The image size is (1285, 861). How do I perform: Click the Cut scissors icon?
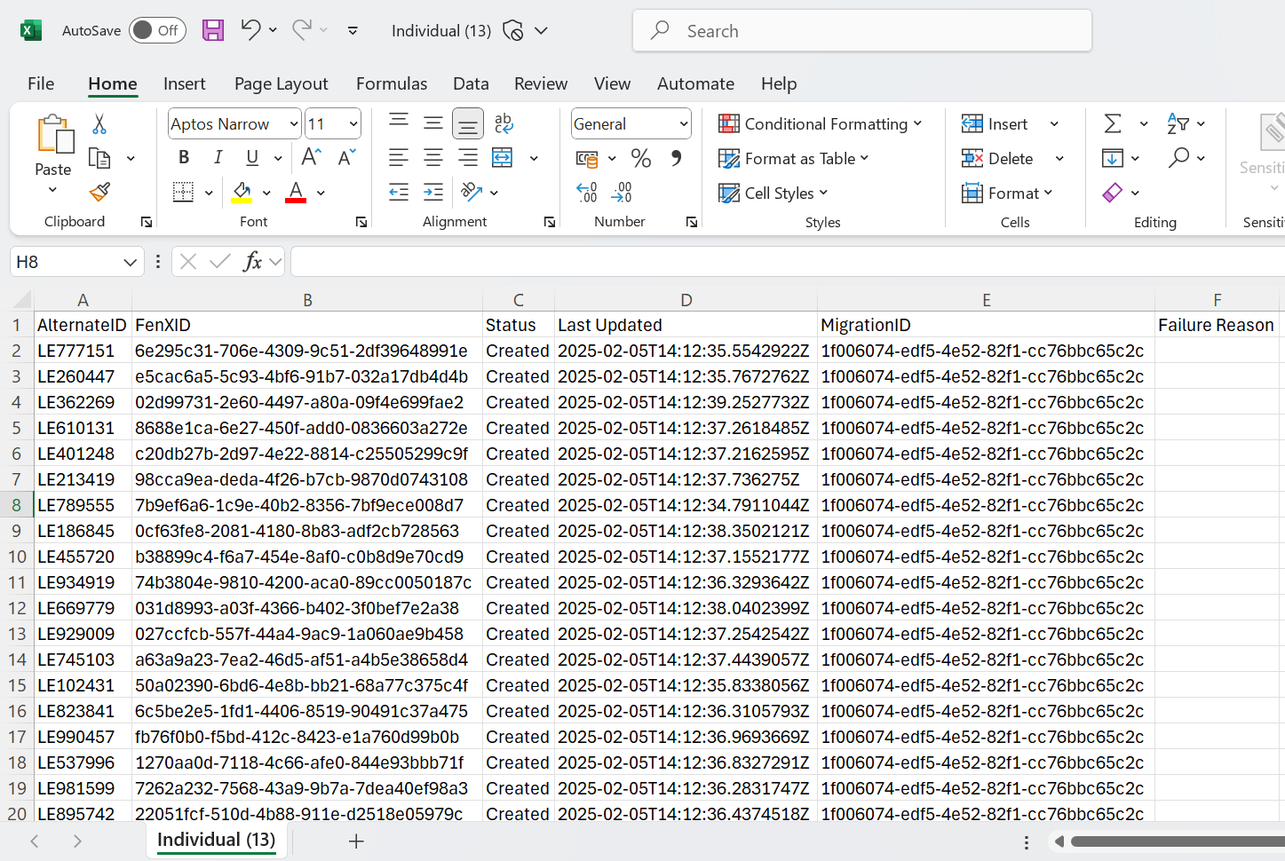(x=99, y=124)
